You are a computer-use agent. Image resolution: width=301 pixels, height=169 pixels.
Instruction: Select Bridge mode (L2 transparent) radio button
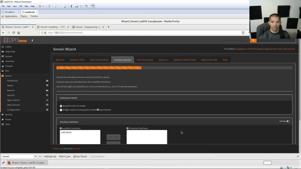click(61, 110)
